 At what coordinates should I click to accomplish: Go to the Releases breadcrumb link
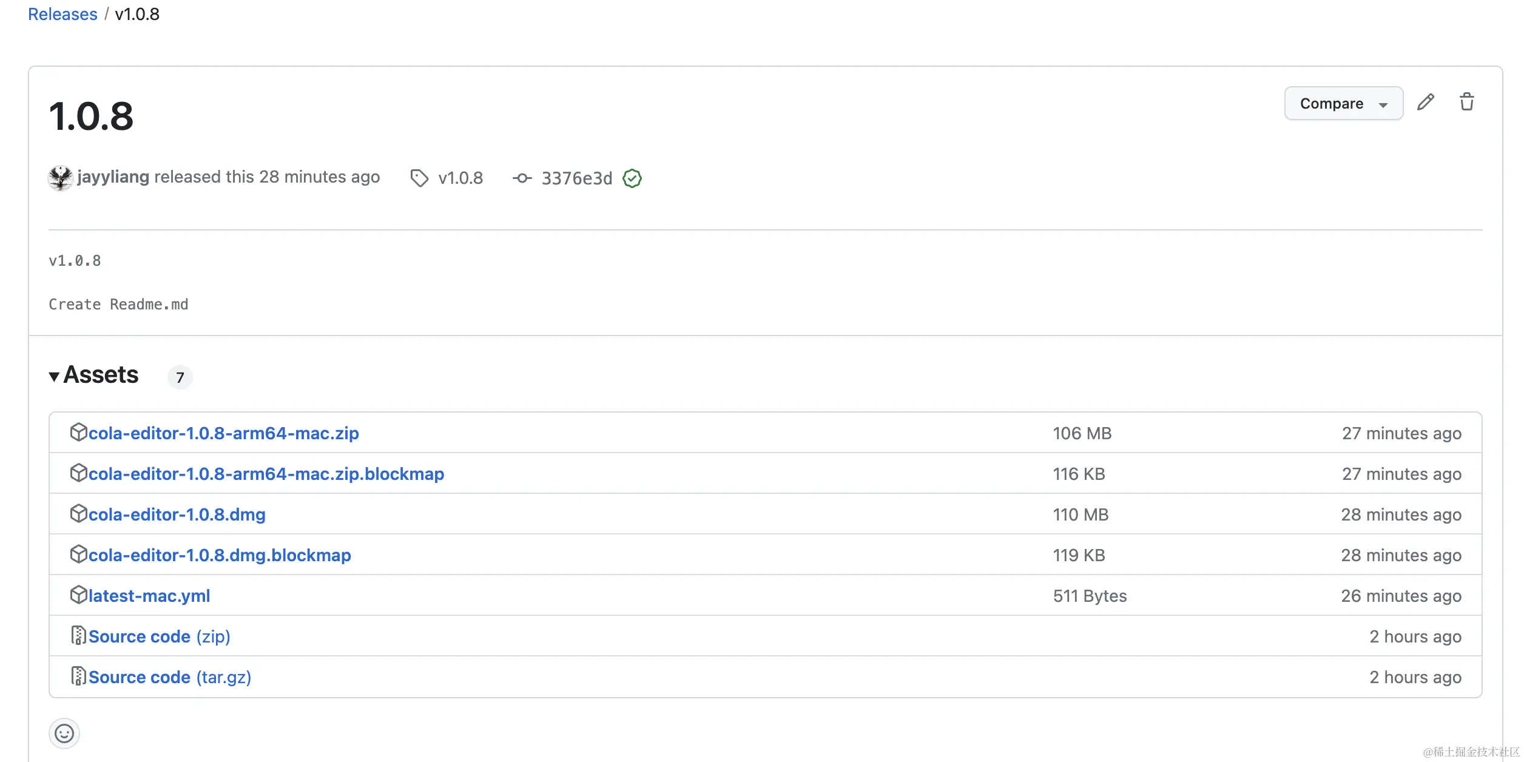point(62,14)
